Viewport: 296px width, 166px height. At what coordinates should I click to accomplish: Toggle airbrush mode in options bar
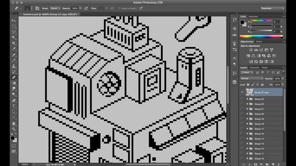[112, 8]
